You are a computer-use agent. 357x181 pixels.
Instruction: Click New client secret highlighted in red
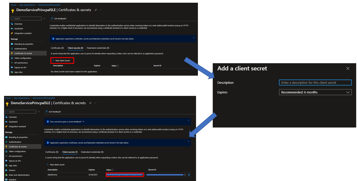(62, 61)
